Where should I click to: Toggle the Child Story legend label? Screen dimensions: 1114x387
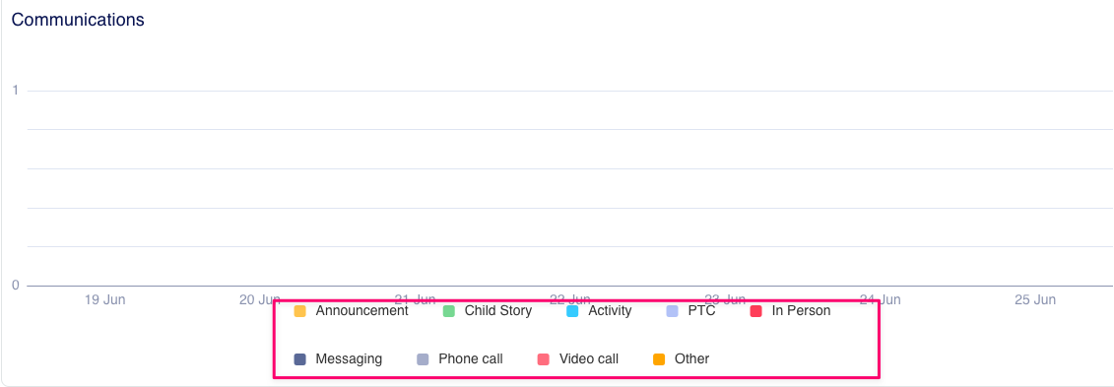498,310
